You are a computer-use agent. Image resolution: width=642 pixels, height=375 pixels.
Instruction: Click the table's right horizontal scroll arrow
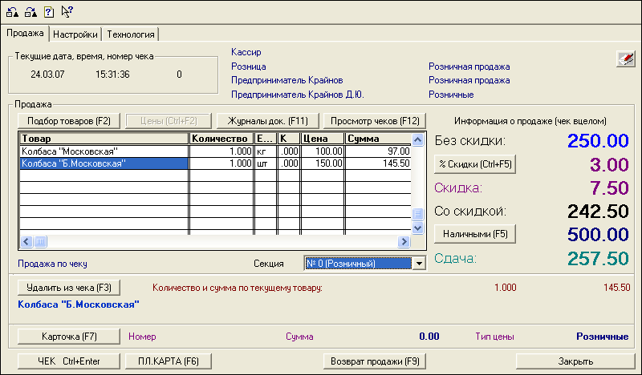click(404, 242)
